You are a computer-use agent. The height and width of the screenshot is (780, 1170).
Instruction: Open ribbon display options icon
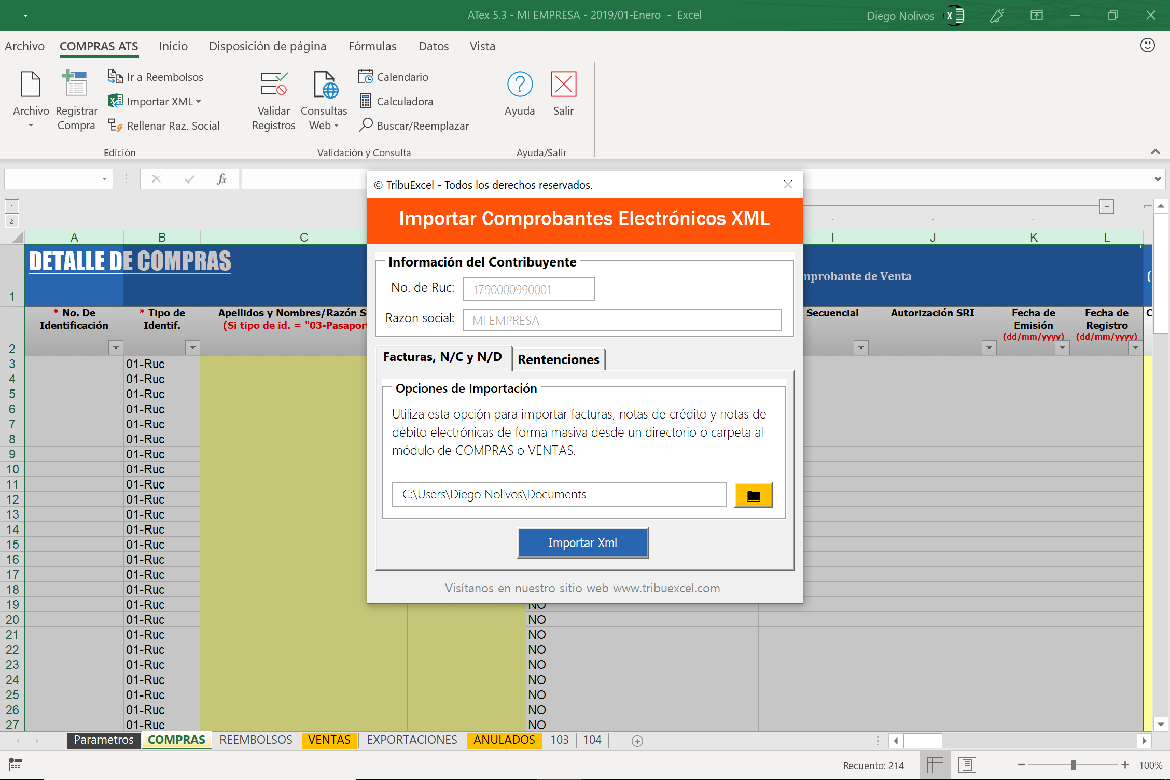tap(1037, 16)
